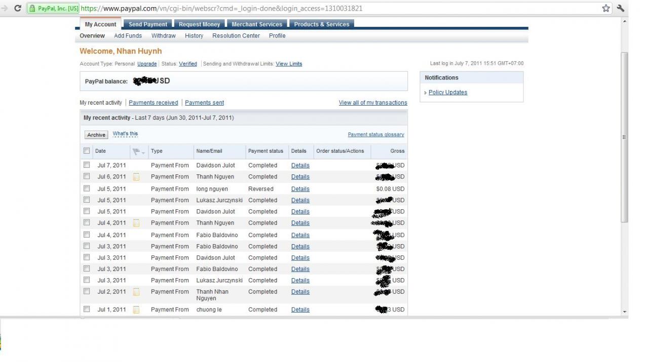Open Details for Jul 1 chuong le payment
Viewport: 645px width, 362px height.
pos(300,310)
